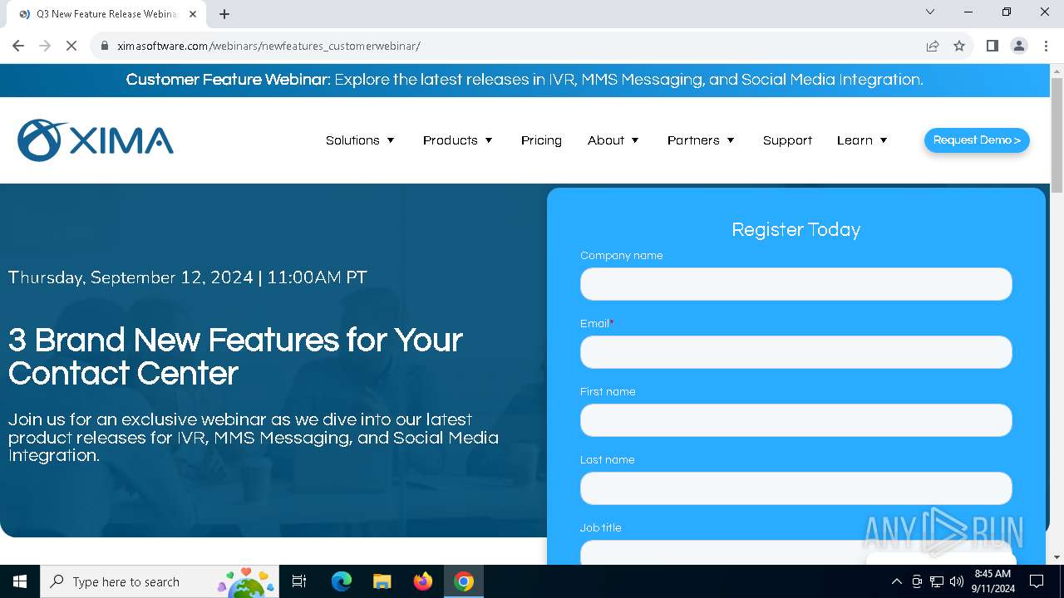Share this page icon

click(x=933, y=46)
